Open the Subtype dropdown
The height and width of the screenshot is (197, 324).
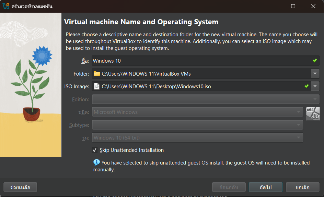click(197, 125)
